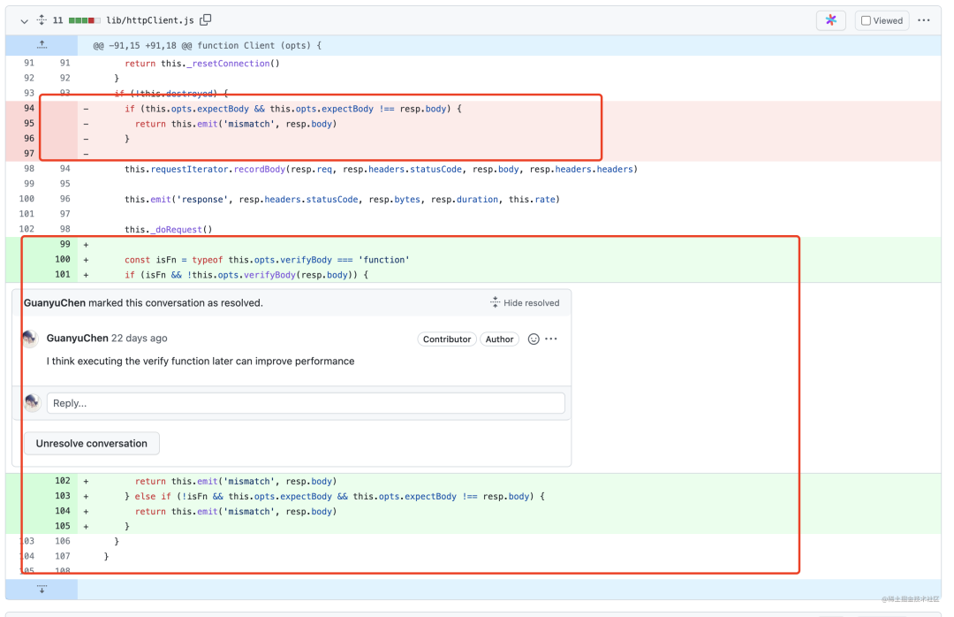
Task: Click the Author badge
Action: pyautogui.click(x=499, y=339)
